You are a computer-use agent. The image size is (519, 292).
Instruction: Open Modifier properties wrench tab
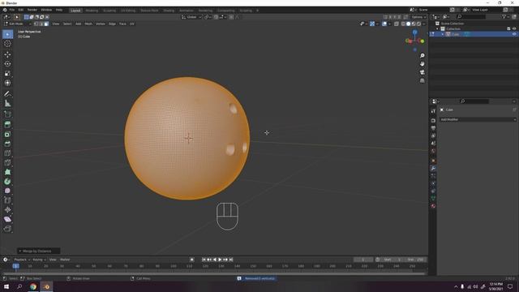pos(433,168)
